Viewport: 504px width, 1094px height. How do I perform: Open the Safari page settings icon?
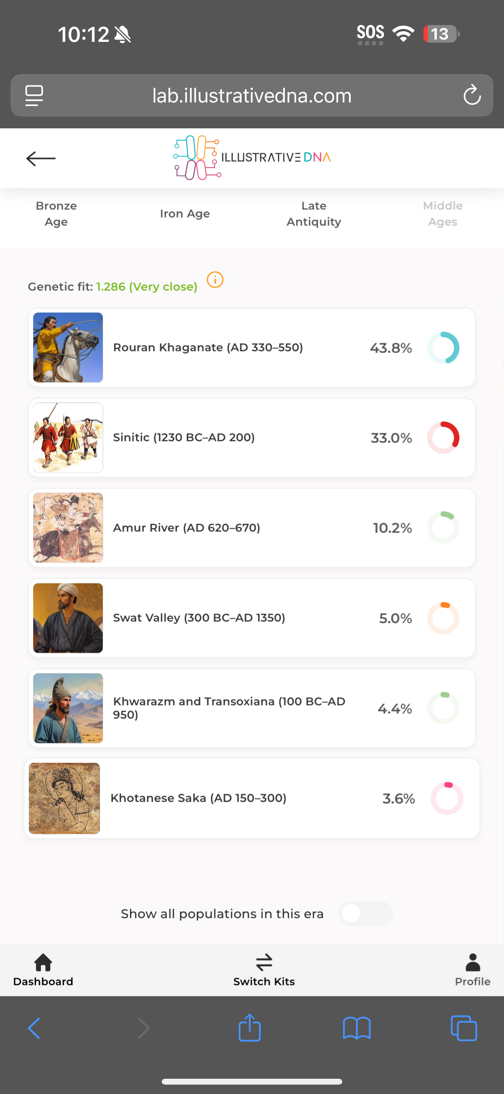34,95
